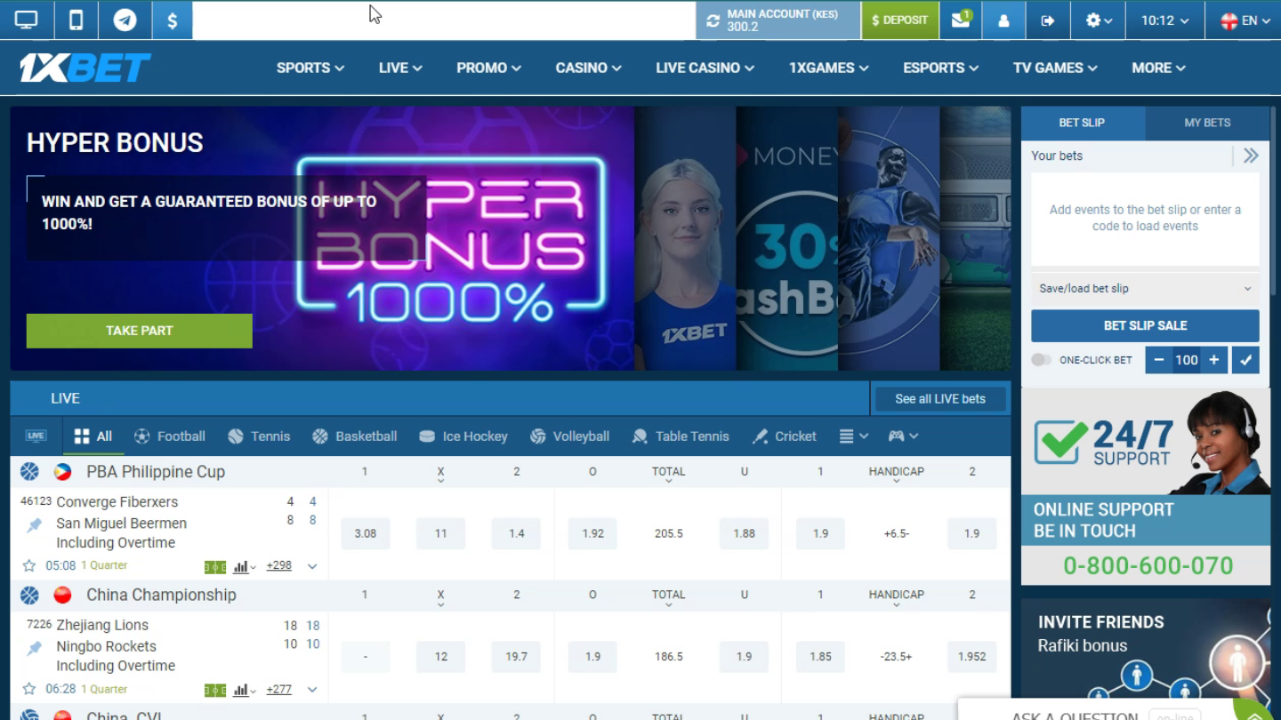Click the dollar sign payments icon
Screen dimensions: 1281x720
click(x=173, y=20)
